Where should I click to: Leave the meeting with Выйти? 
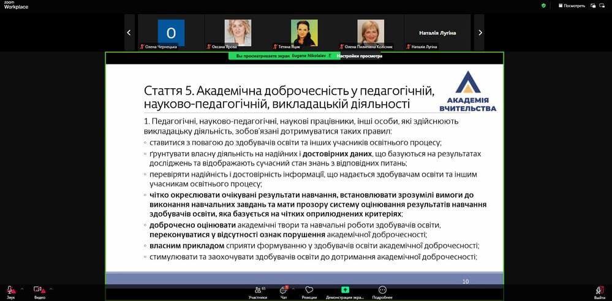[x=599, y=291]
